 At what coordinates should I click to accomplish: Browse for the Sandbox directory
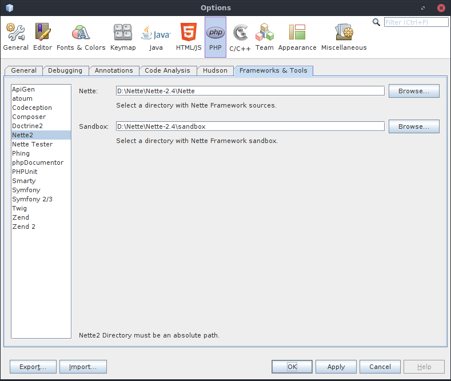(414, 126)
